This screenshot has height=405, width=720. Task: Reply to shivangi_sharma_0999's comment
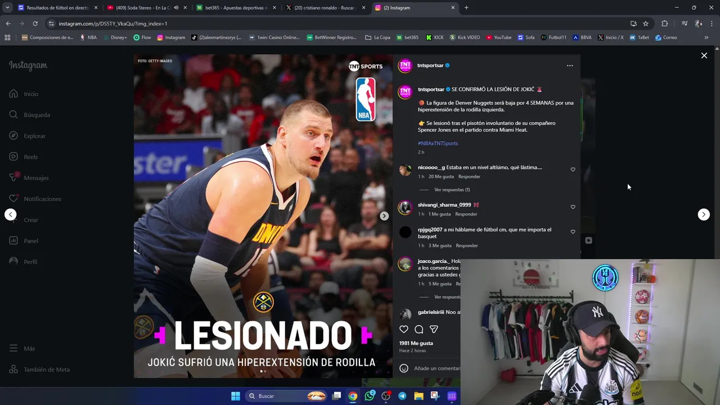click(466, 214)
